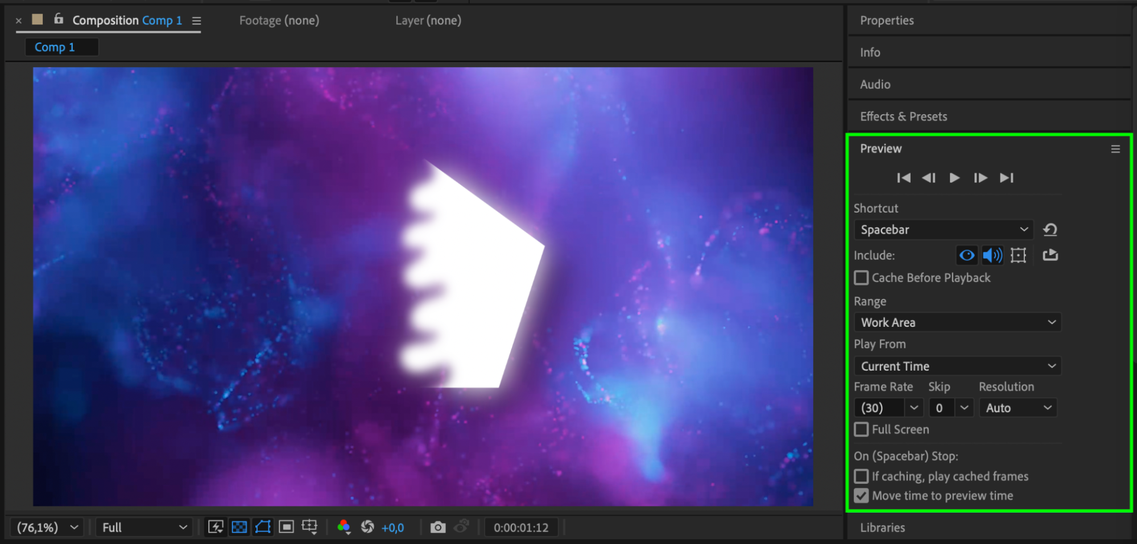Click the loop options icon beside Include
1137x544 pixels.
1050,255
